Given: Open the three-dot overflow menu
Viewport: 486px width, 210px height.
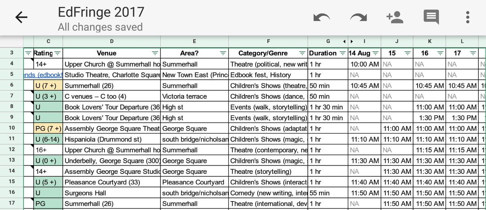Looking at the screenshot, I should 468,17.
